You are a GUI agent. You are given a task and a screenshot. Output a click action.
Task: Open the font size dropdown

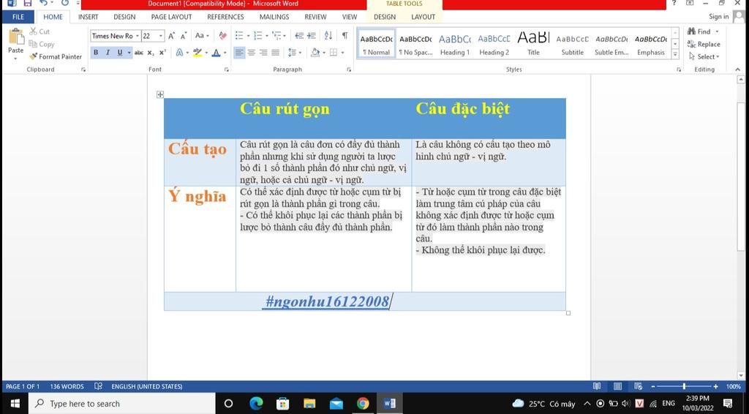click(x=161, y=36)
